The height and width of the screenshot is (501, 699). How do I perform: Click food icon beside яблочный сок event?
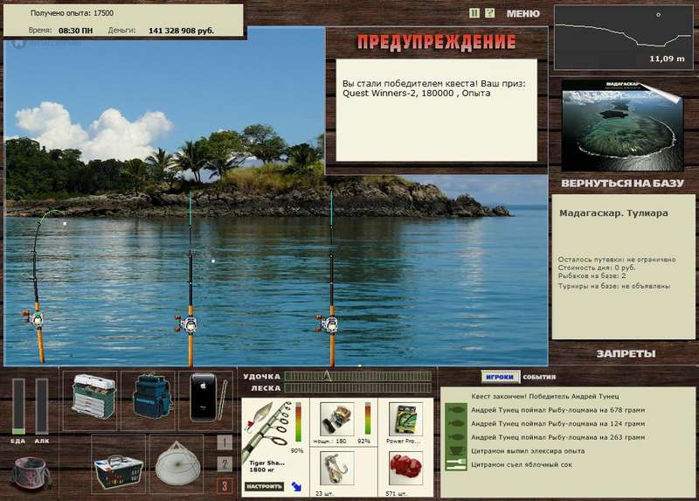[x=455, y=464]
